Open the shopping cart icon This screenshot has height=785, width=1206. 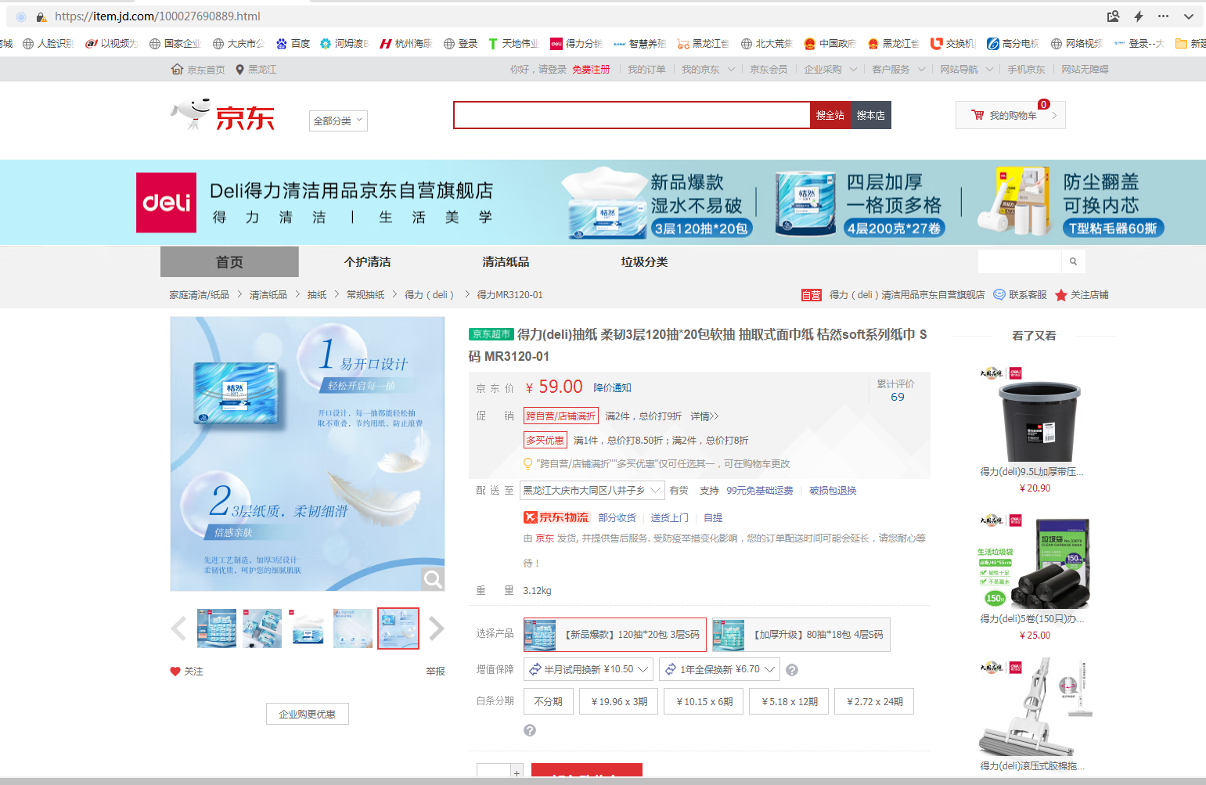[977, 115]
